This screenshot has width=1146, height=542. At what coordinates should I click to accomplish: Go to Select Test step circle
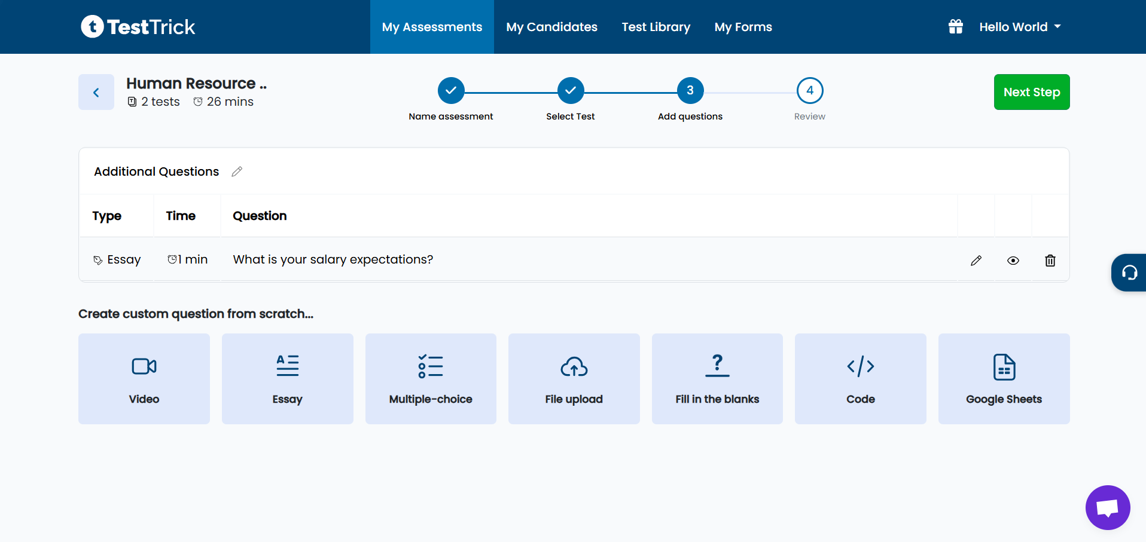click(571, 90)
